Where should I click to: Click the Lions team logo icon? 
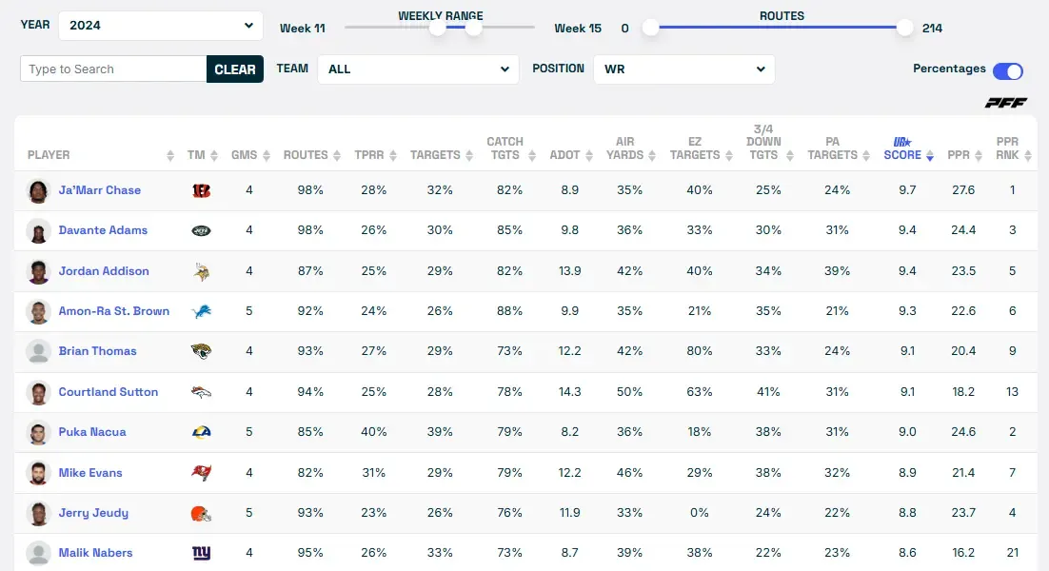click(x=200, y=311)
